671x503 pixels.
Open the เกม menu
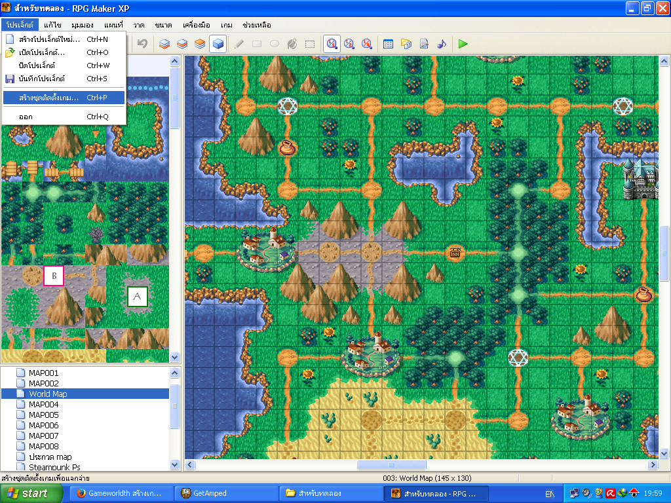click(x=226, y=25)
